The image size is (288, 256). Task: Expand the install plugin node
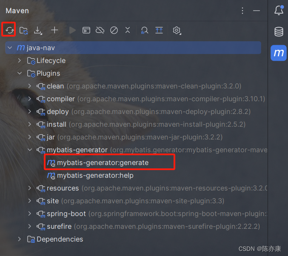click(x=30, y=124)
